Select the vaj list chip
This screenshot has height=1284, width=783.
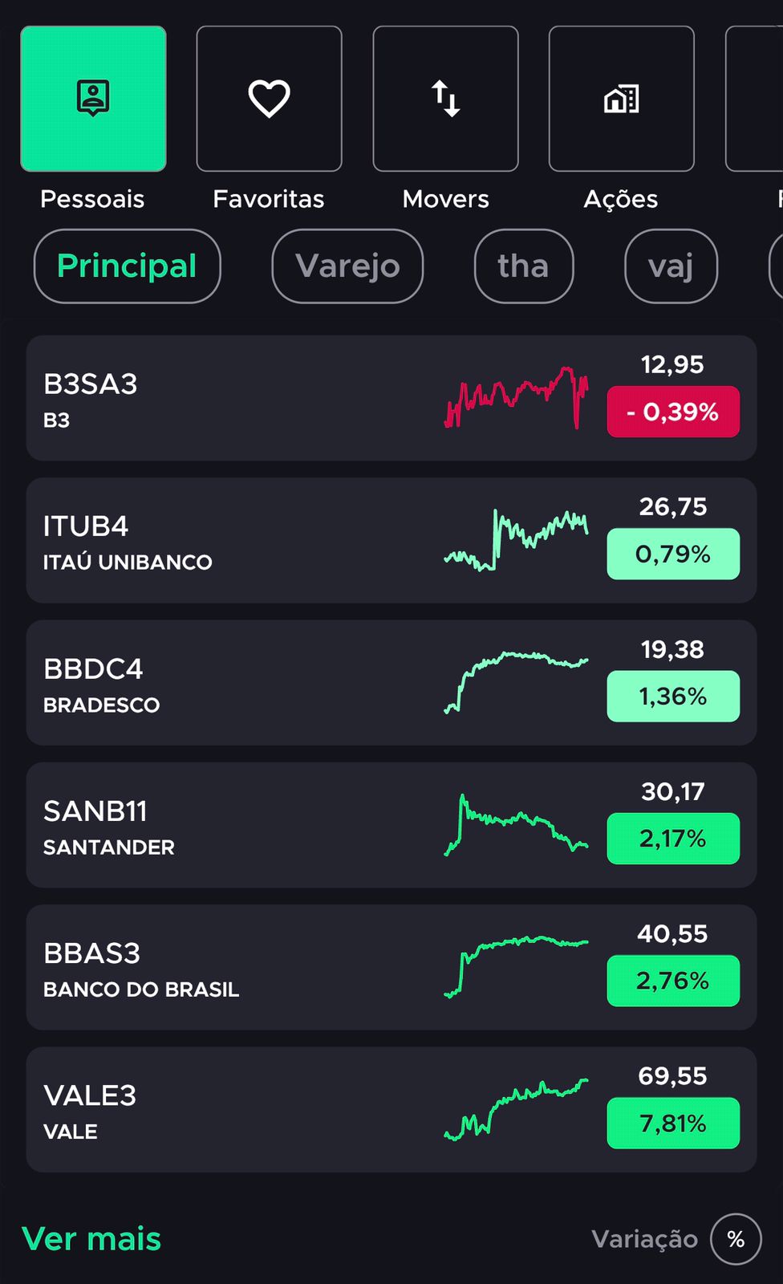point(671,266)
